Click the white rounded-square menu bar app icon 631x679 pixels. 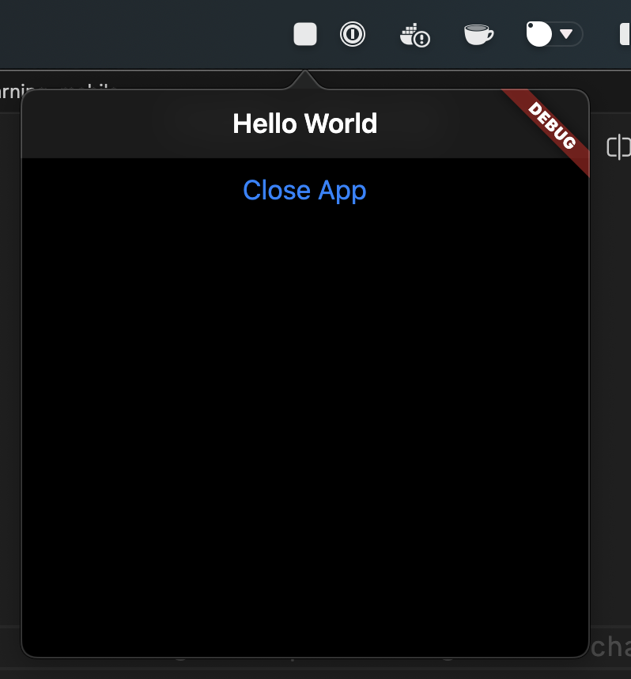(x=305, y=34)
